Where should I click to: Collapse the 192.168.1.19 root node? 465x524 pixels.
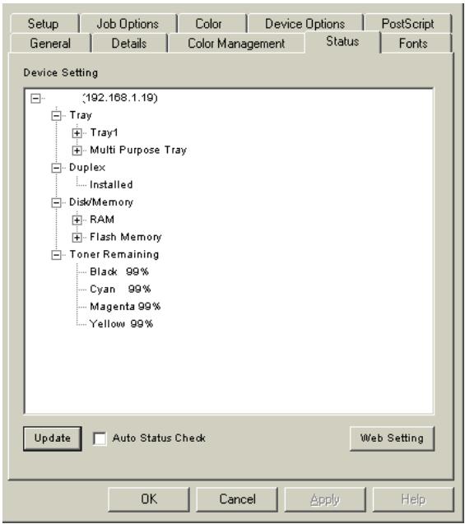pos(35,98)
